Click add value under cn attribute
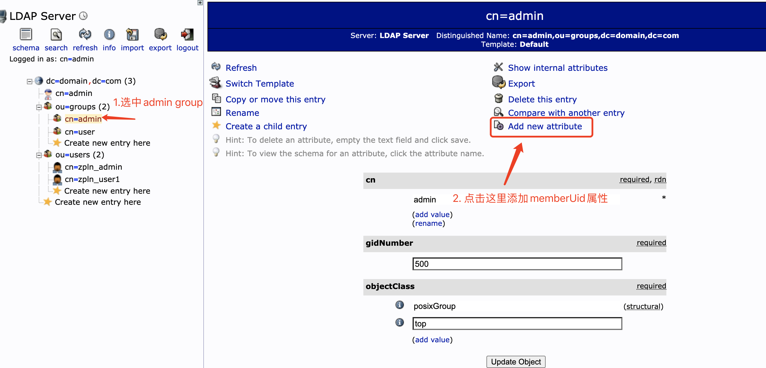Image resolution: width=766 pixels, height=368 pixels. [x=432, y=214]
